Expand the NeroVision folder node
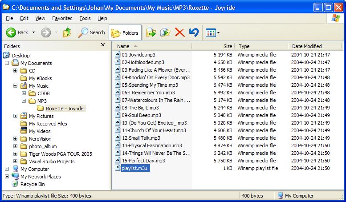Screen dimensions: 346x202 coord(15,139)
